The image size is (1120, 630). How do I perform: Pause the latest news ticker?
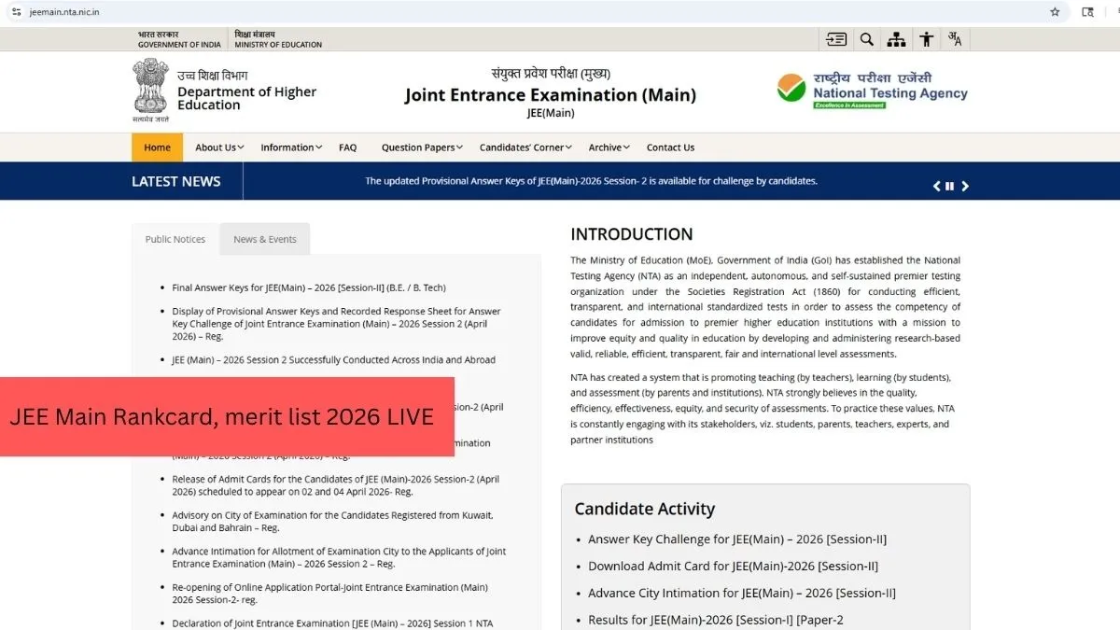click(x=950, y=186)
